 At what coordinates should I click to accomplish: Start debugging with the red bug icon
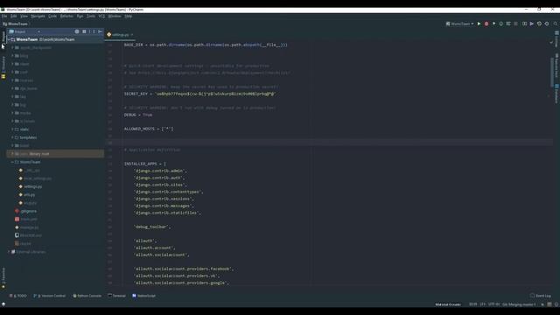(486, 24)
